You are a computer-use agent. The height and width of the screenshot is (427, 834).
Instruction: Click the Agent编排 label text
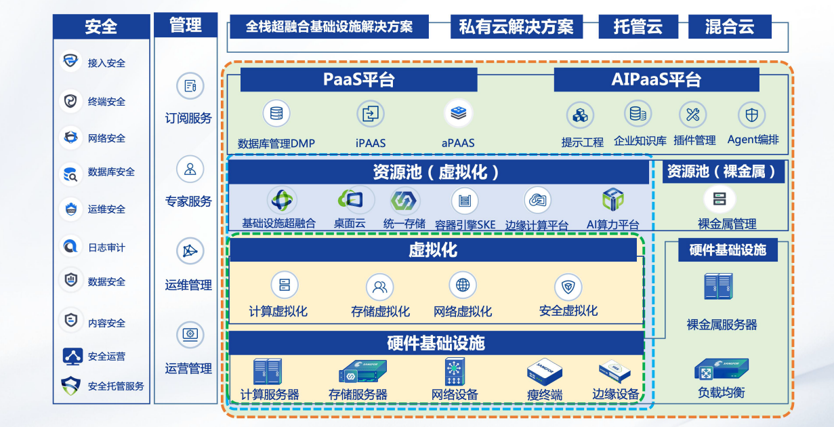pos(753,140)
